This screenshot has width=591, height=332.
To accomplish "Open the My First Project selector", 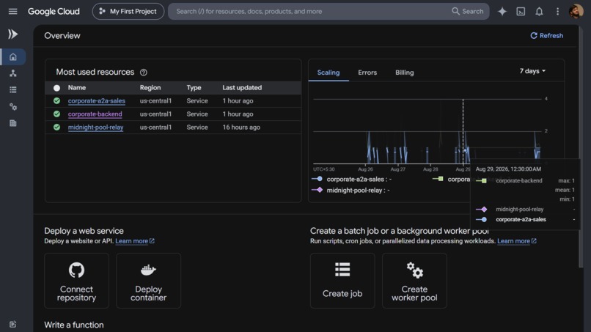I will tap(128, 11).
